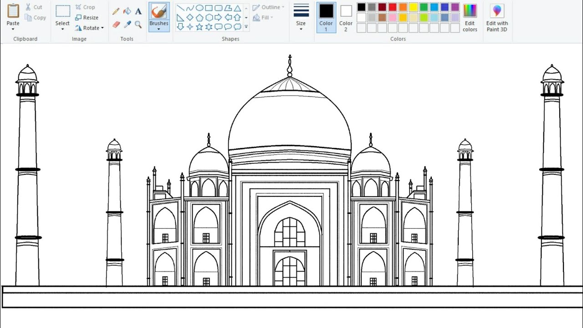Screen dimensions: 583x328
Task: Choose the Hexagon shape
Action: [x=209, y=17]
